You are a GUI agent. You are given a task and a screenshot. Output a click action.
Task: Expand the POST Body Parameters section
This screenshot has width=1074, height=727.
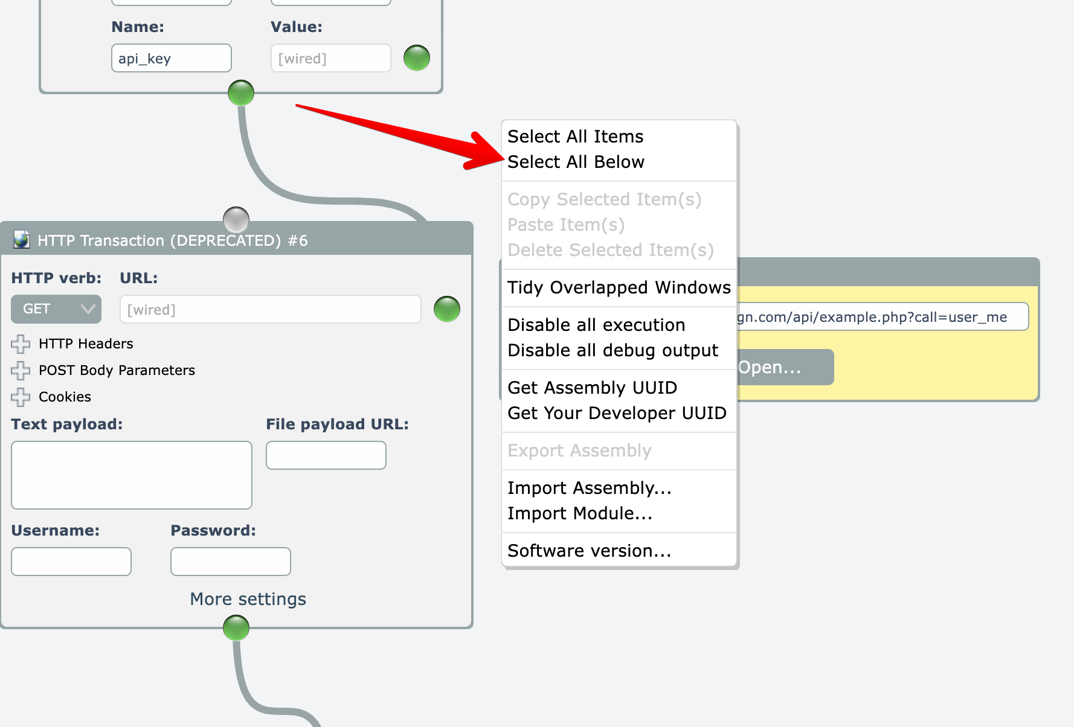pos(21,370)
